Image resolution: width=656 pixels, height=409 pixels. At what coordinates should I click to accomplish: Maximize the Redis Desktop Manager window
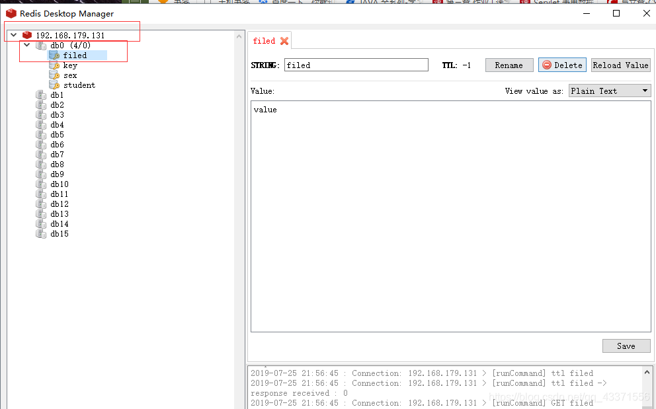tap(616, 13)
